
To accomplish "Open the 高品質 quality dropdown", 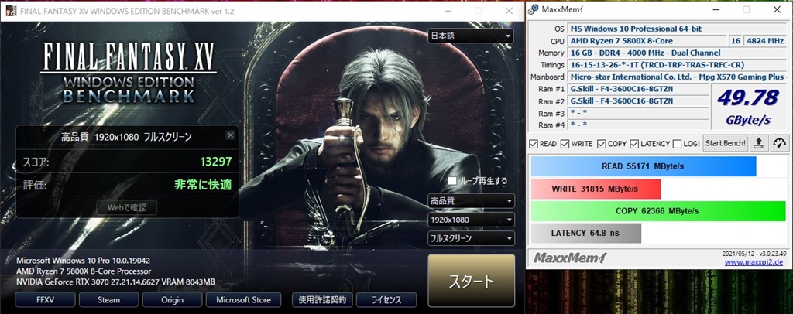I will pos(471,201).
